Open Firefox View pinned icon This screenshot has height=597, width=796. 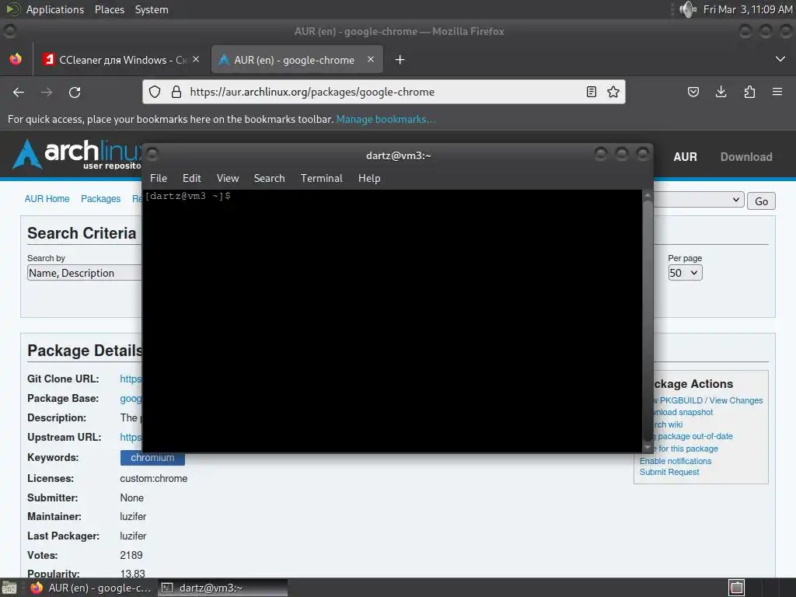pyautogui.click(x=16, y=59)
